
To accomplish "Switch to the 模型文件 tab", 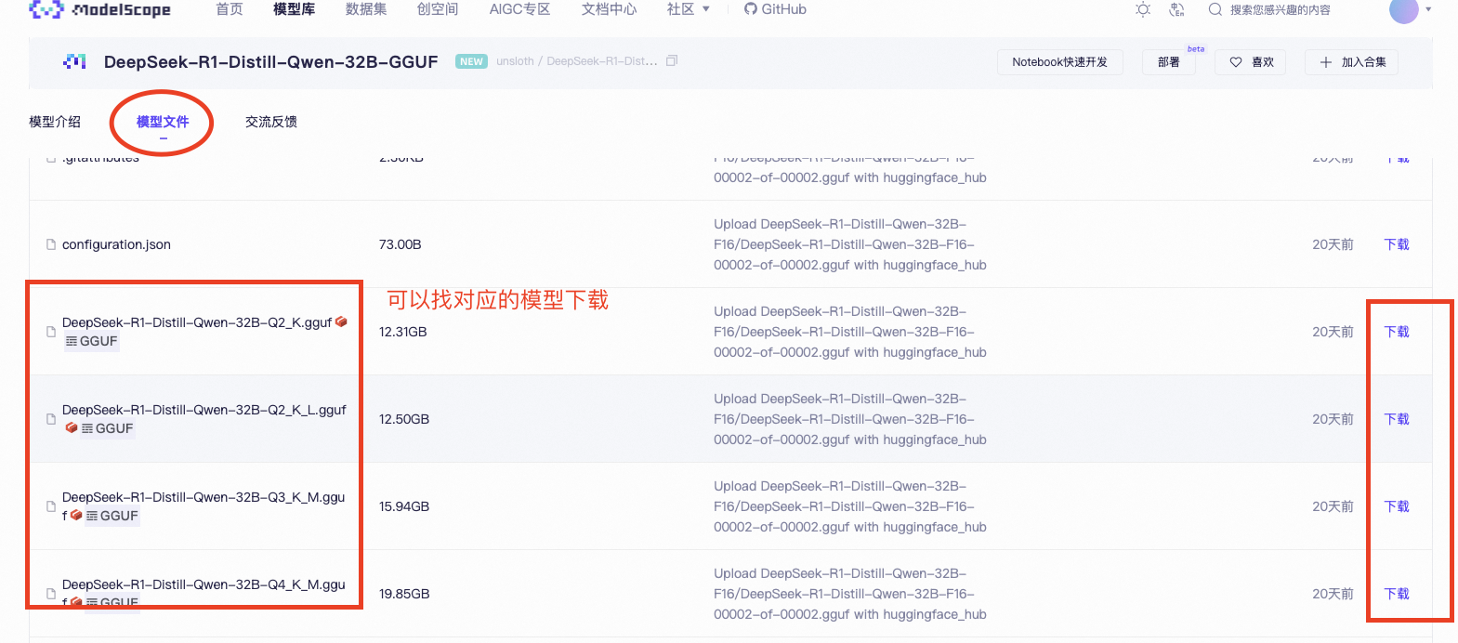I will point(163,122).
